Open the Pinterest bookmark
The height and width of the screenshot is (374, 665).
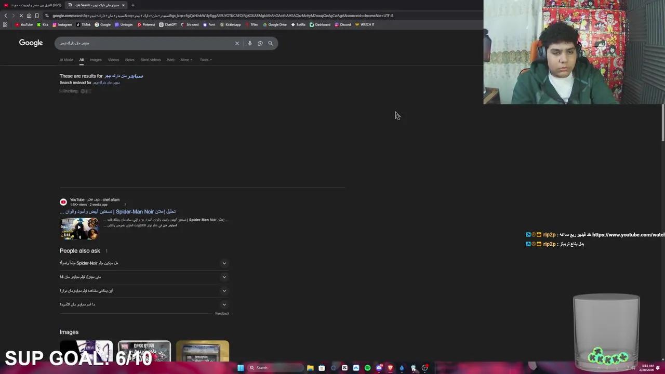[146, 24]
